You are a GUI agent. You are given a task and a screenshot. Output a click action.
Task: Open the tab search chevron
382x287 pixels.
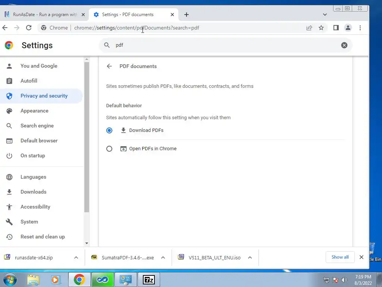coord(325,15)
